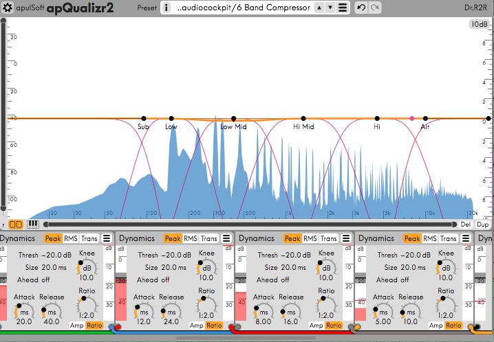Toggle the piano keyboard display icon
Screen dimensions: 494x342
point(33,225)
